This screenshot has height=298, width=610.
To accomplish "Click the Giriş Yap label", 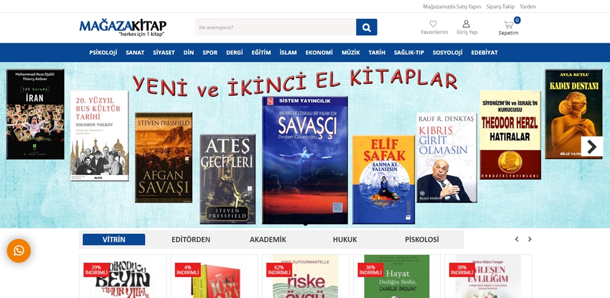I will tap(467, 32).
